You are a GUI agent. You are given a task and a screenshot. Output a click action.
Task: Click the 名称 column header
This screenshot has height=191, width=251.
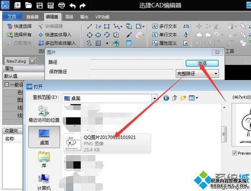click(13, 139)
